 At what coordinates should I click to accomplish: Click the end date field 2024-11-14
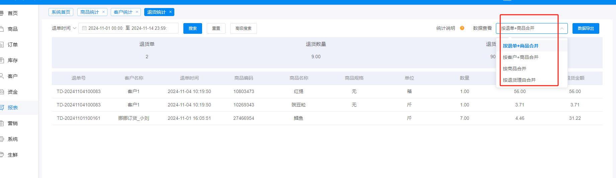(x=149, y=28)
